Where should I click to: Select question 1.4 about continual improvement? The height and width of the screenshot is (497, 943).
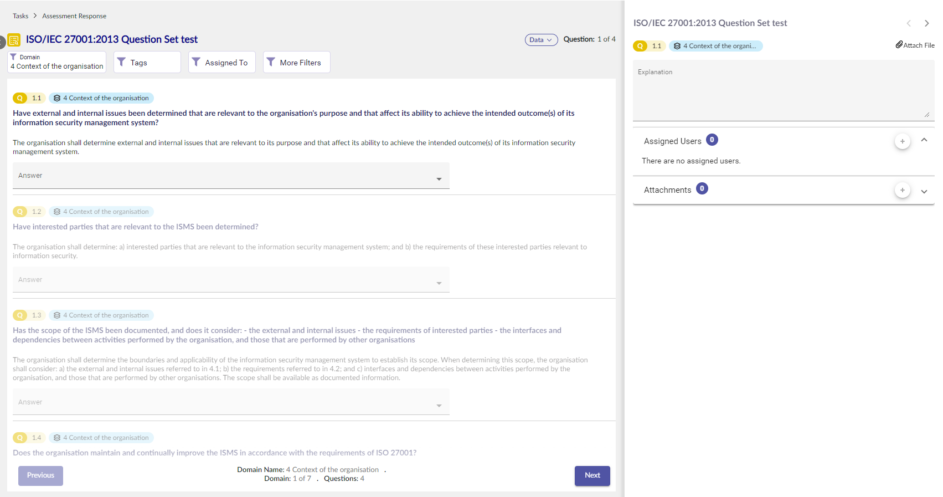point(215,453)
